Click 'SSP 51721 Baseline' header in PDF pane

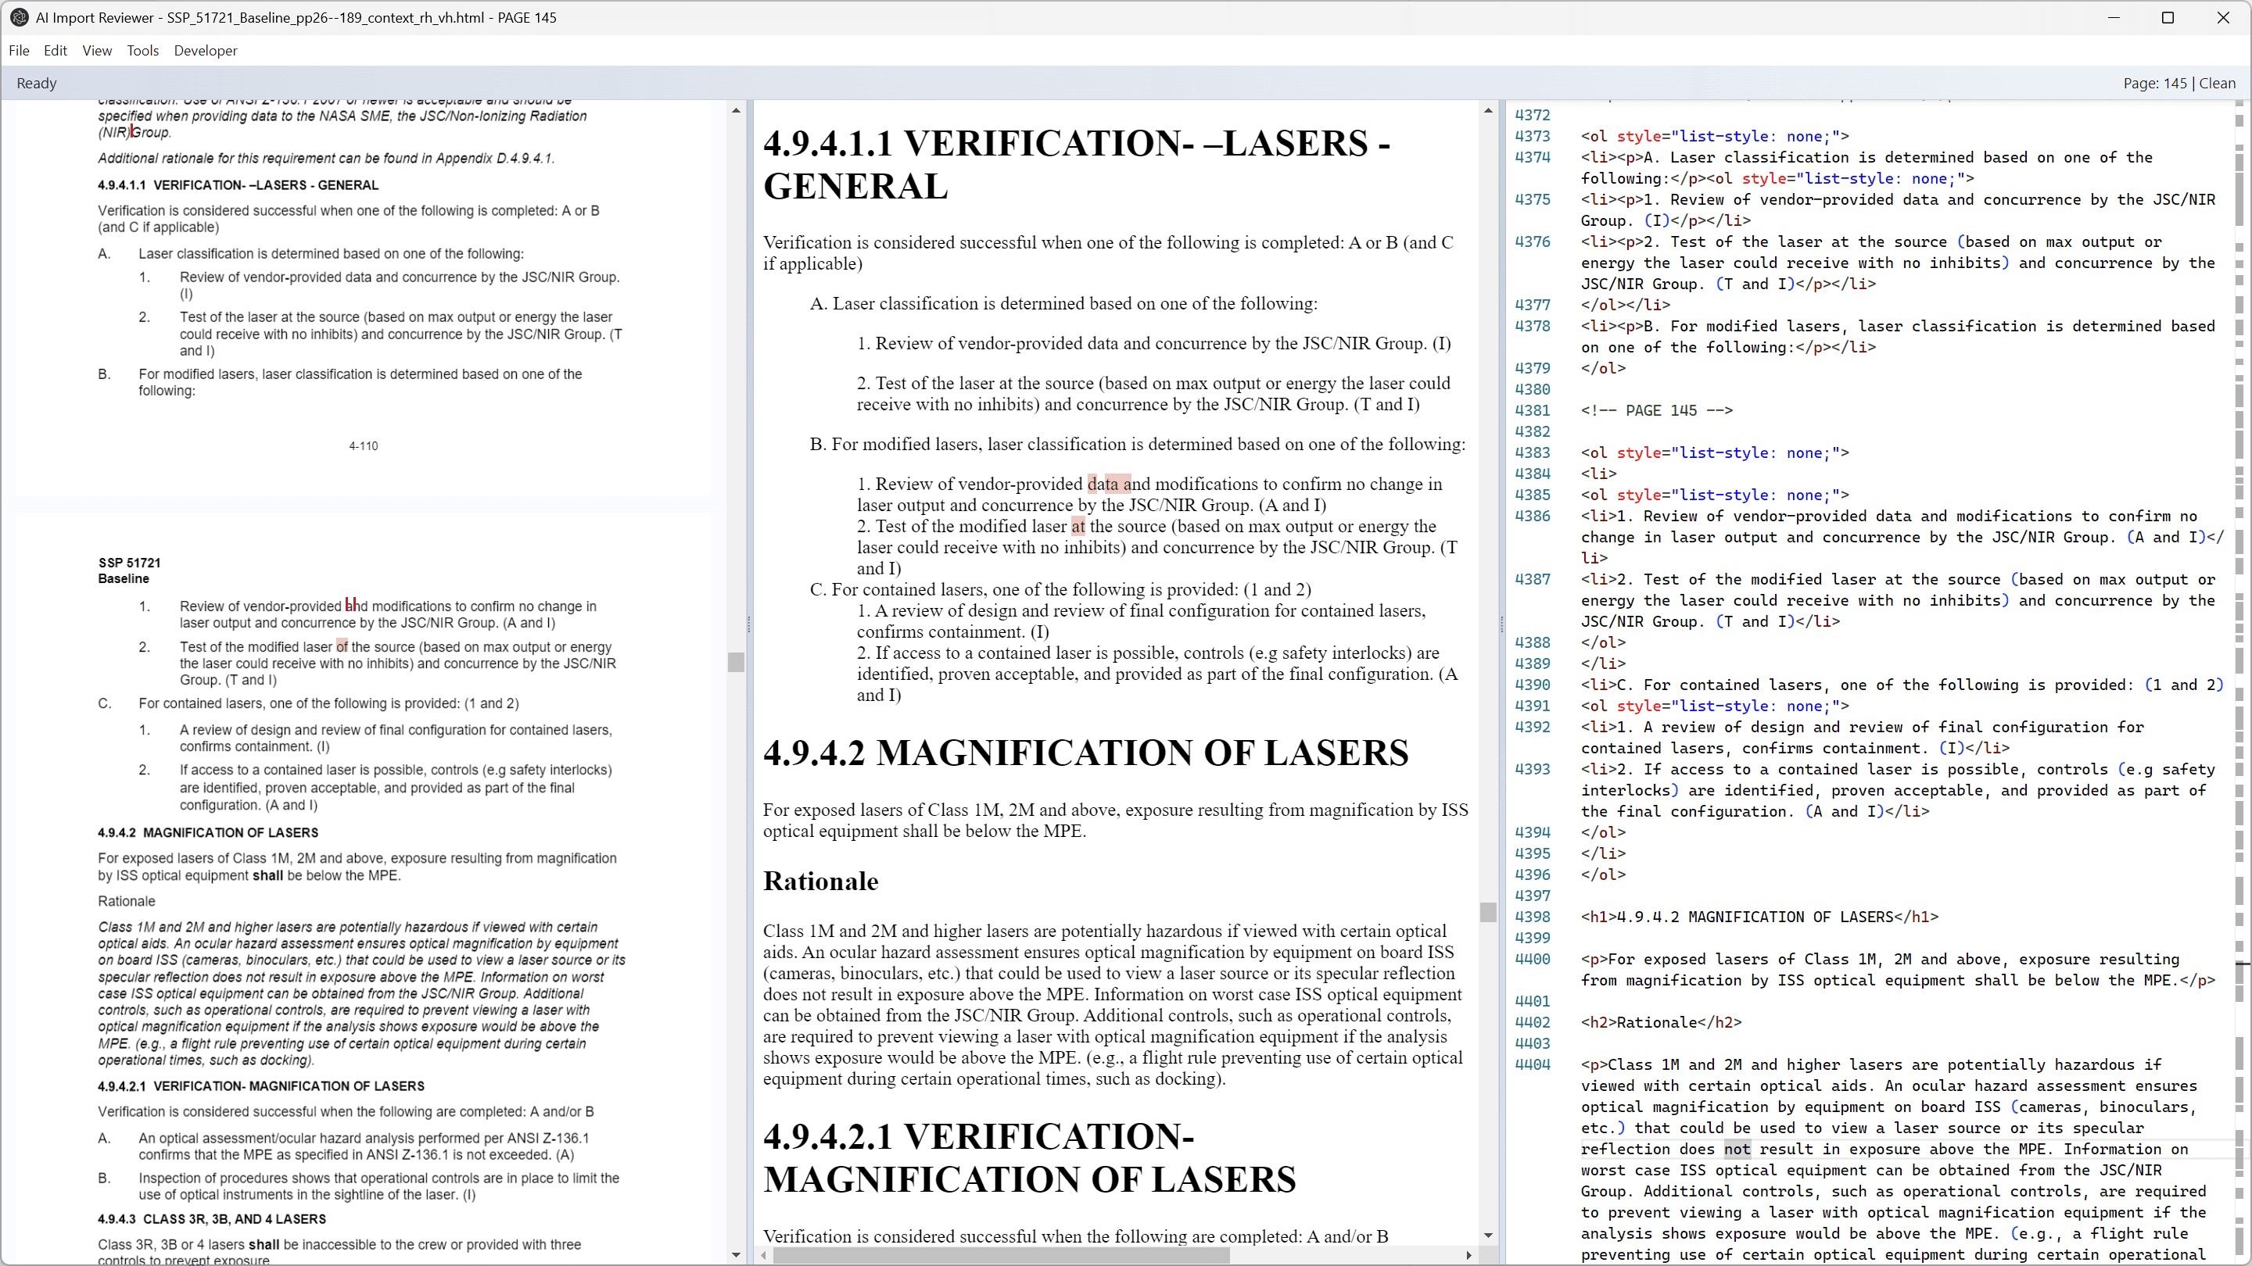click(x=129, y=570)
